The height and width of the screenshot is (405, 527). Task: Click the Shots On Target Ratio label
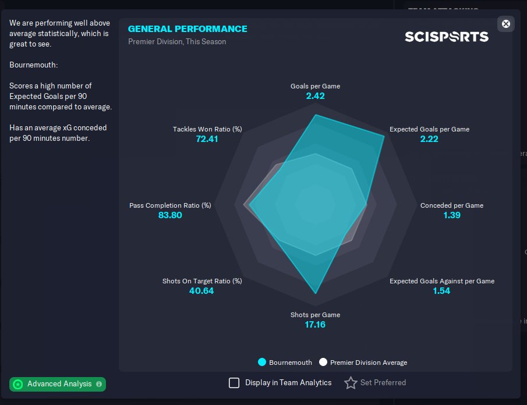[x=202, y=281]
